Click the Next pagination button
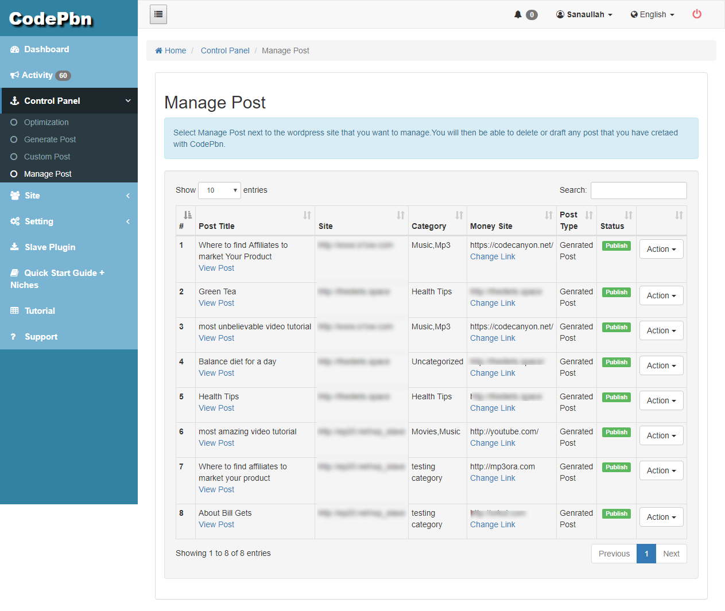Screen dimensions: 725x611 click(x=671, y=554)
